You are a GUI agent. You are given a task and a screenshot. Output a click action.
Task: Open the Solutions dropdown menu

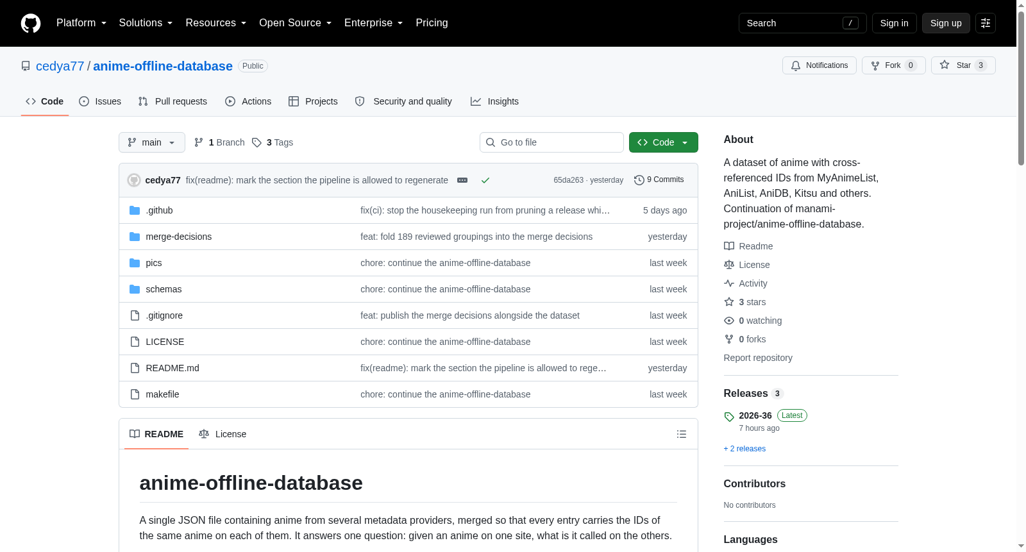pyautogui.click(x=146, y=23)
